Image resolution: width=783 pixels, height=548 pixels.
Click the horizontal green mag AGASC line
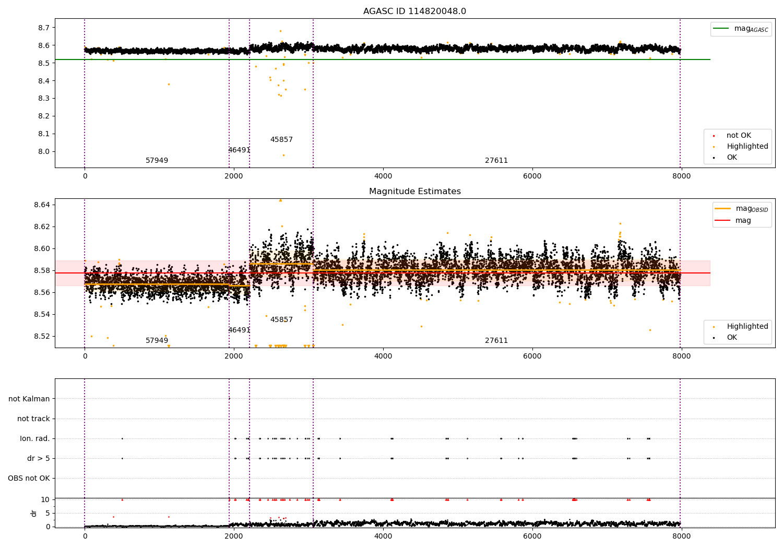point(382,59)
